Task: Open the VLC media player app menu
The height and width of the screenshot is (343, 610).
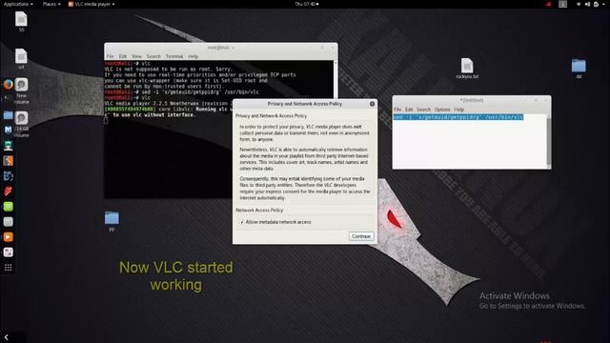Action: [91, 4]
